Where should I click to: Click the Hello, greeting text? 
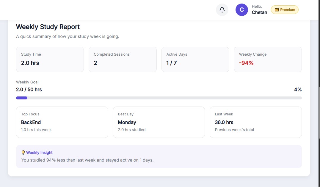coord(257,7)
